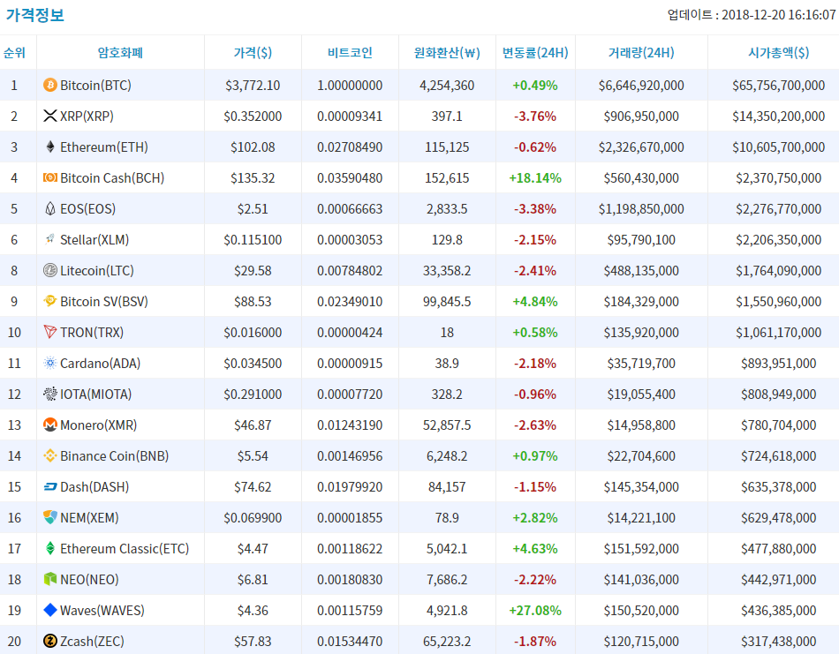Sort by the 순위 rank column header
Image resolution: width=839 pixels, height=654 pixels.
coord(14,52)
